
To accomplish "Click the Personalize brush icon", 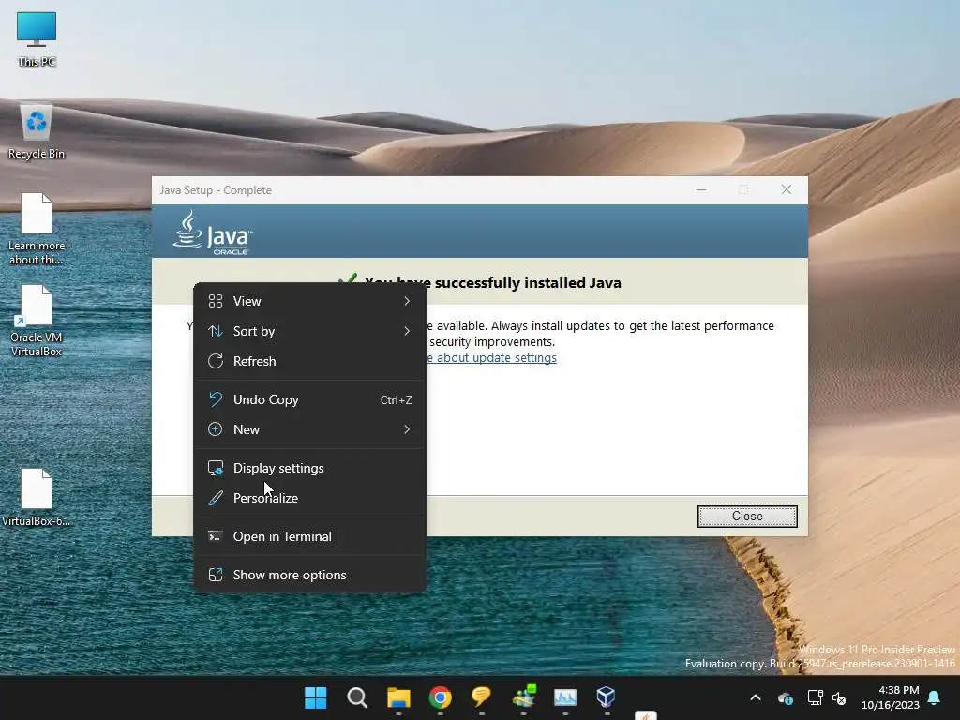I will [216, 499].
